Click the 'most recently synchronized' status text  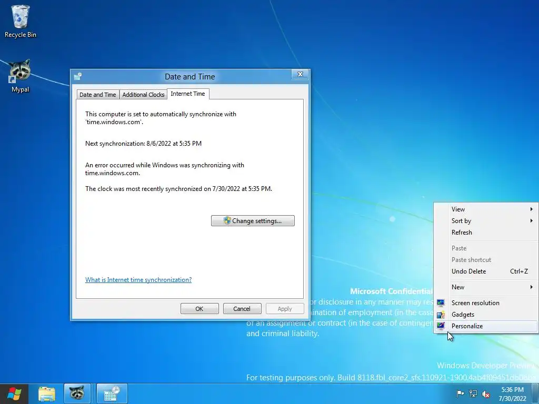[179, 189]
